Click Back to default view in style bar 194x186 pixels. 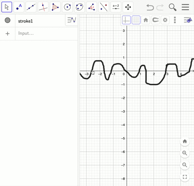(146, 20)
